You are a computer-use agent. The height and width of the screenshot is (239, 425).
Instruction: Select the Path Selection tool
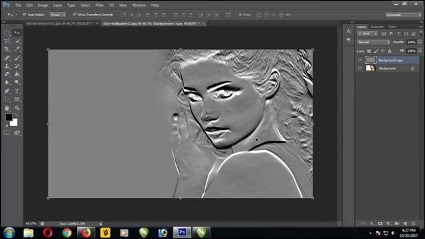7,99
